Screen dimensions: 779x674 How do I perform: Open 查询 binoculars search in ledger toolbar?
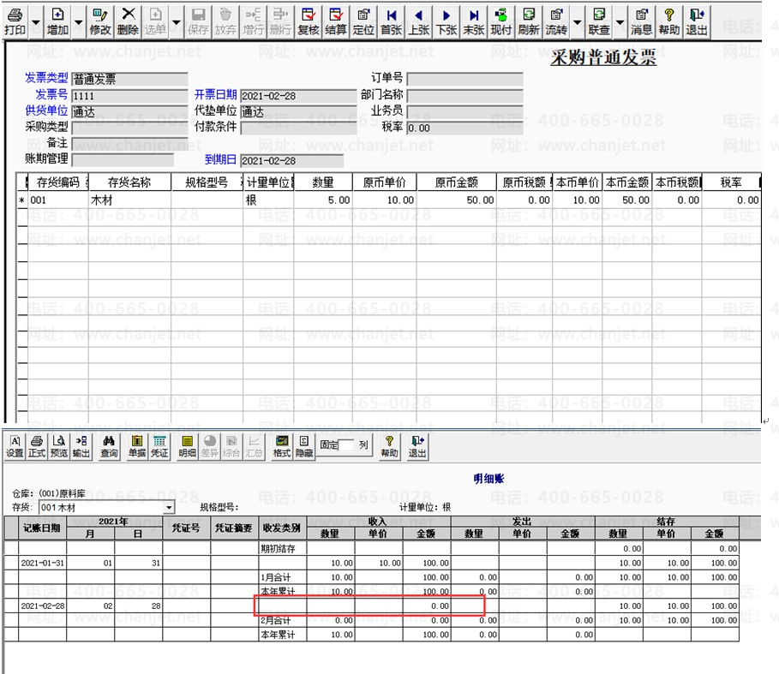coord(109,446)
